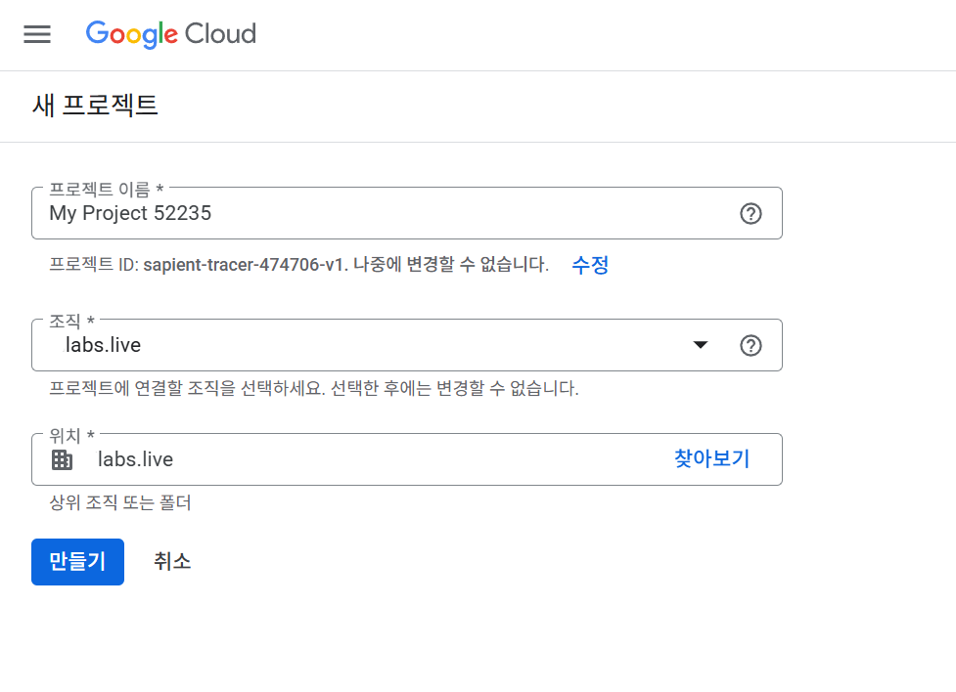Screen dimensions: 956x692
Task: Click the 조직 field label
Action: point(71,322)
